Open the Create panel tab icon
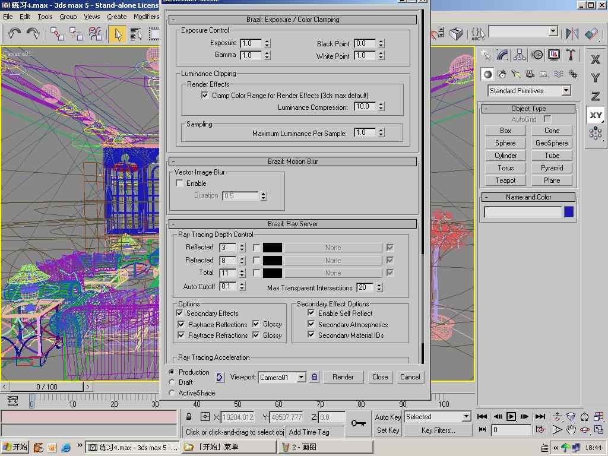 coord(486,55)
